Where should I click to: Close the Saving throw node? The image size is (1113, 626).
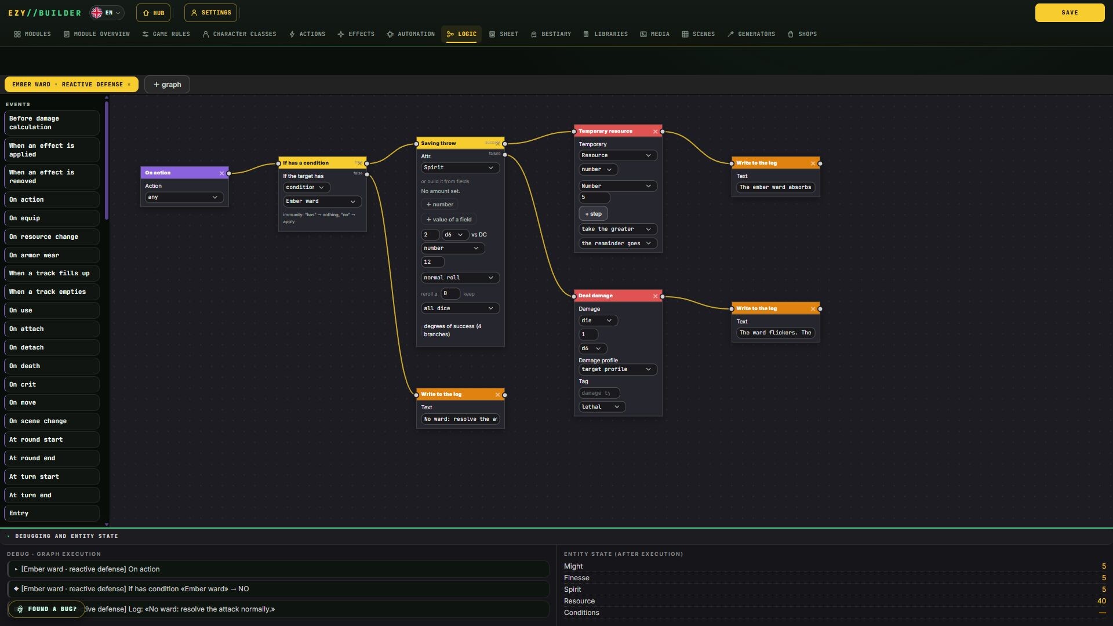pos(498,144)
